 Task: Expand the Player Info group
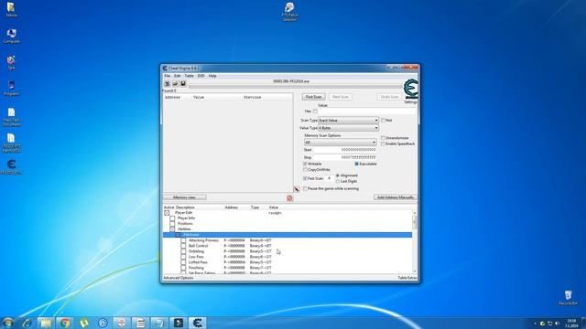172,218
